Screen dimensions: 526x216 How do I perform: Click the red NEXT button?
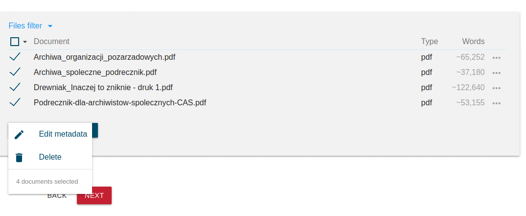coord(94,195)
